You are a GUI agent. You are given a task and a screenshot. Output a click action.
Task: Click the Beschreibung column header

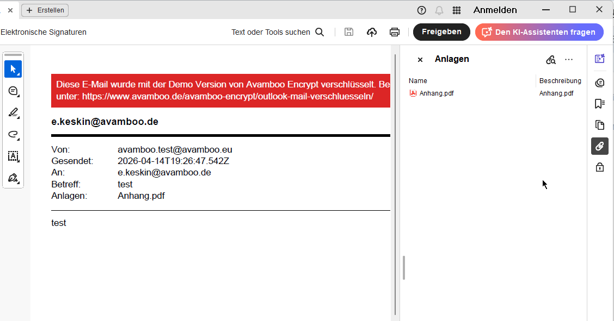pyautogui.click(x=560, y=81)
